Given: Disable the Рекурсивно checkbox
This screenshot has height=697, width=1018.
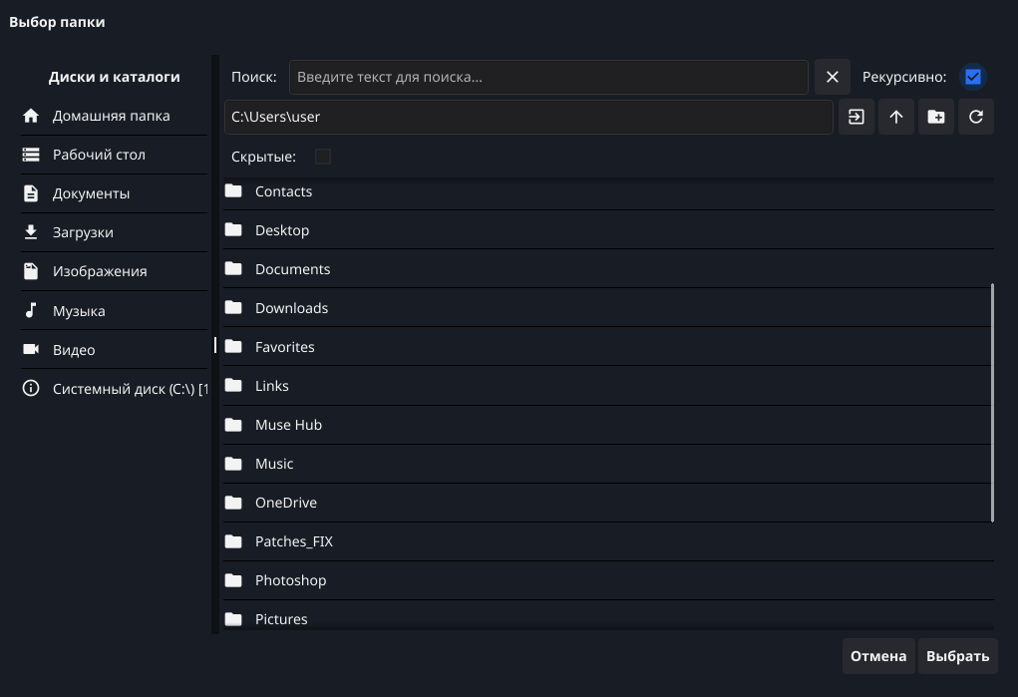Looking at the screenshot, I should pyautogui.click(x=972, y=77).
